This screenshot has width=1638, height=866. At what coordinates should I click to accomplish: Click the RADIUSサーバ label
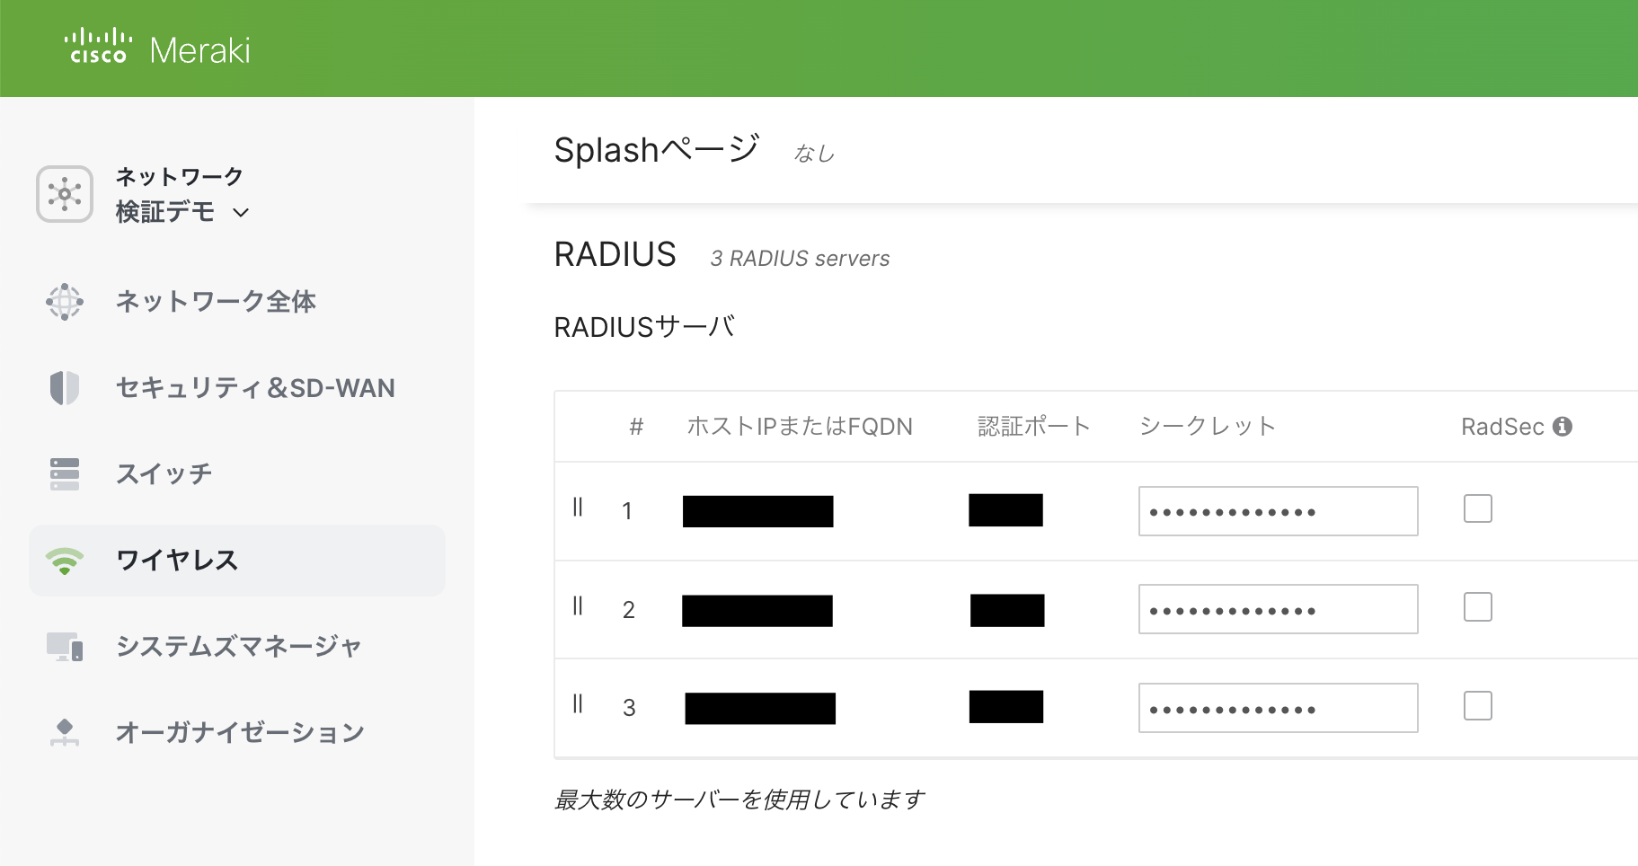point(644,327)
